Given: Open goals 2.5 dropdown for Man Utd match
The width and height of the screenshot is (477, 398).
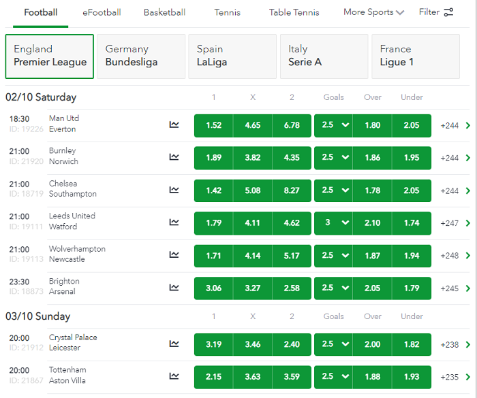Looking at the screenshot, I should click(333, 125).
